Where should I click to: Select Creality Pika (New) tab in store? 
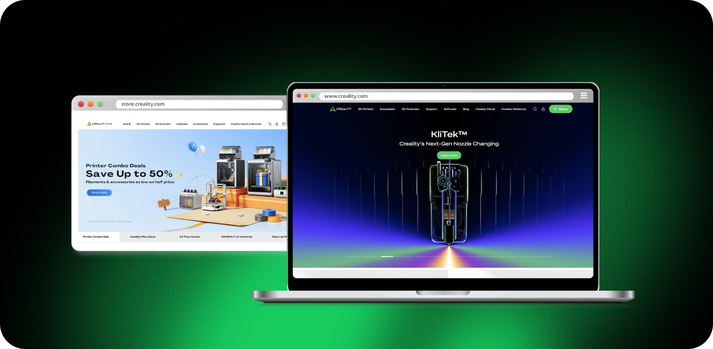143,237
